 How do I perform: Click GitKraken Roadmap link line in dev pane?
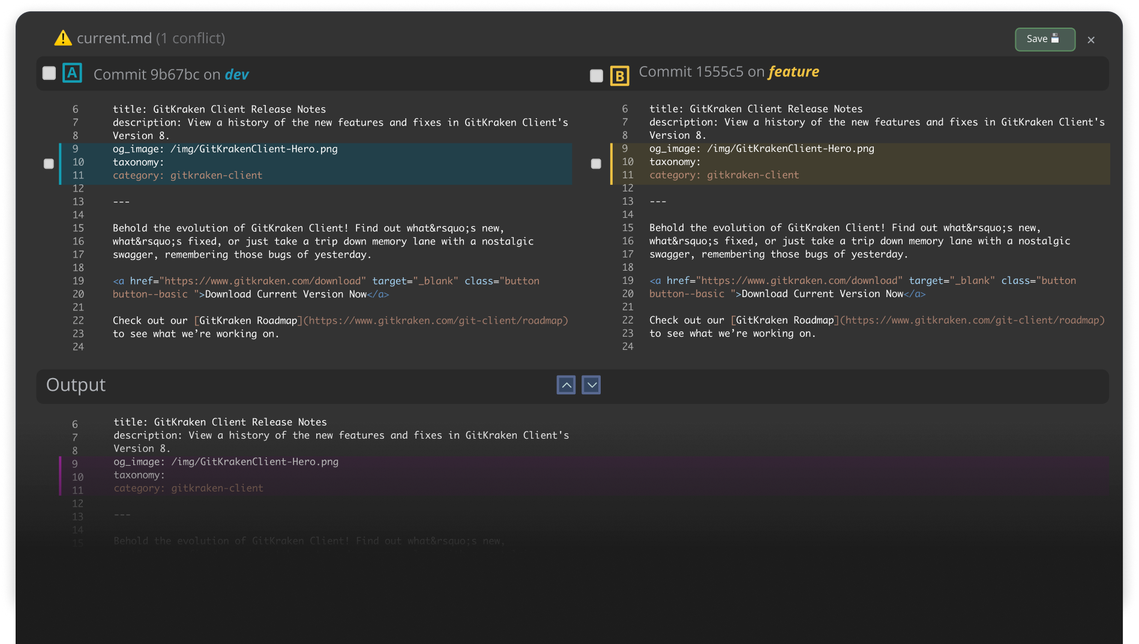coord(340,320)
